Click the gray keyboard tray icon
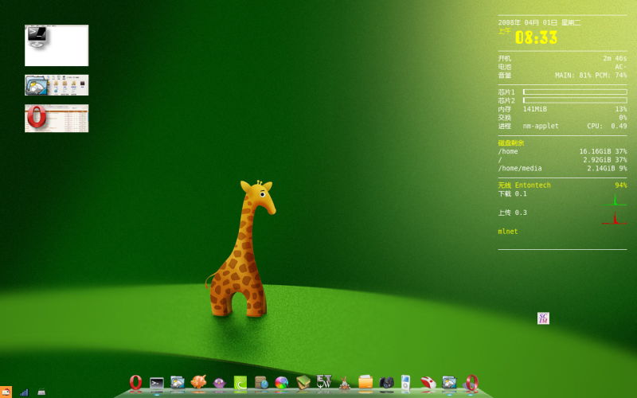 tap(41, 392)
